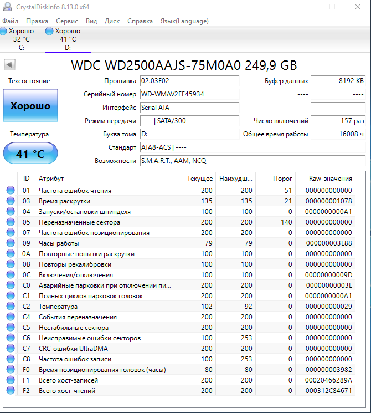Image resolution: width=371 pixels, height=413 pixels.
Task: Select raw value 000000003E88
Action: (329, 243)
